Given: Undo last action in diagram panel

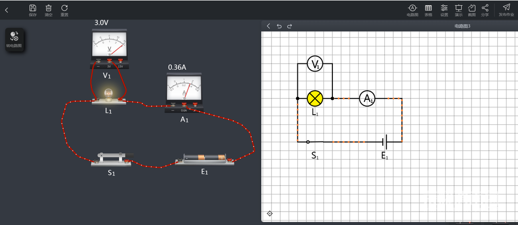Looking at the screenshot, I should [279, 26].
